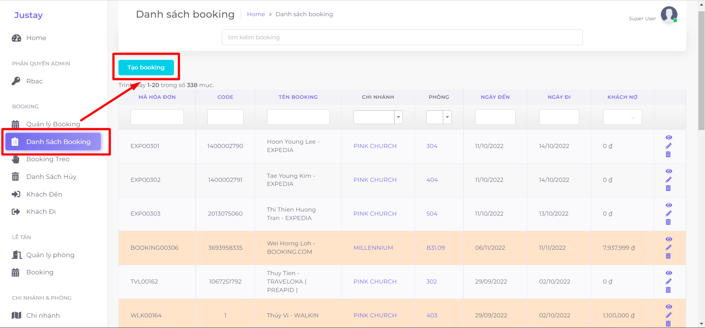Open Super User profile avatar
This screenshot has height=328, width=705.
click(669, 15)
